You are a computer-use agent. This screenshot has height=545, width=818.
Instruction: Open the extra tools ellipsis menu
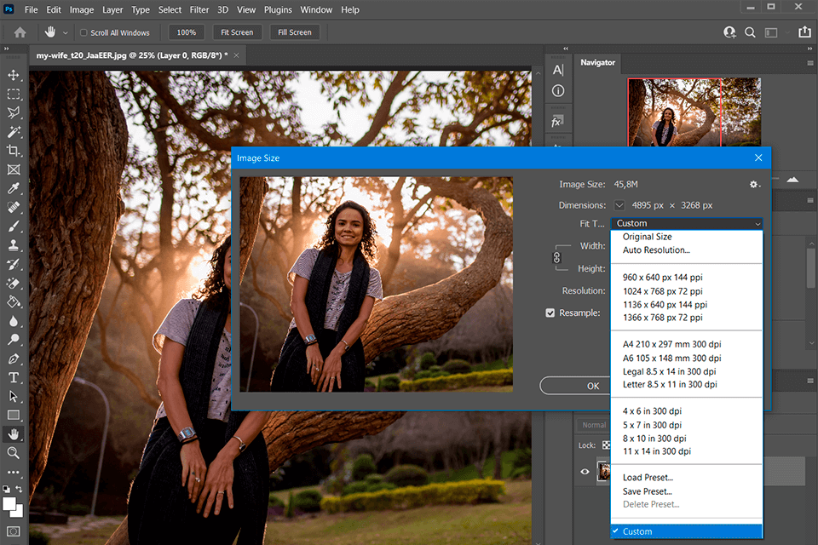[x=14, y=472]
